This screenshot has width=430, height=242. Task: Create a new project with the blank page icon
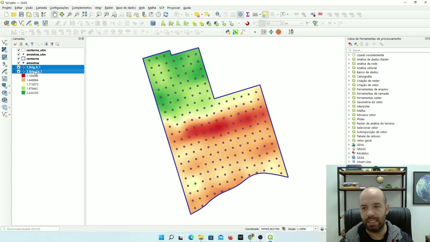pyautogui.click(x=6, y=14)
